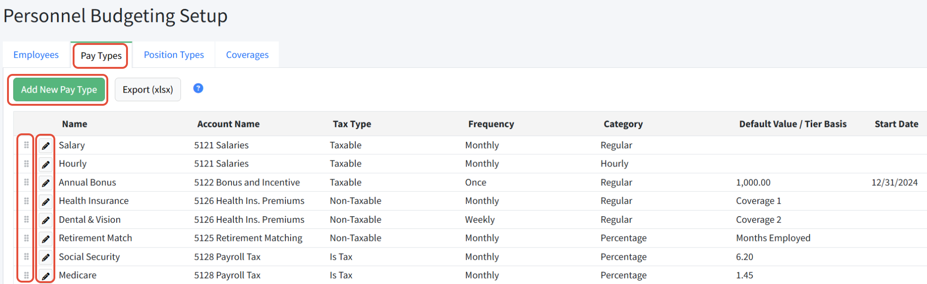Edit Retirement Match with pencil icon
Screen dimensions: 927x284
pyautogui.click(x=45, y=239)
